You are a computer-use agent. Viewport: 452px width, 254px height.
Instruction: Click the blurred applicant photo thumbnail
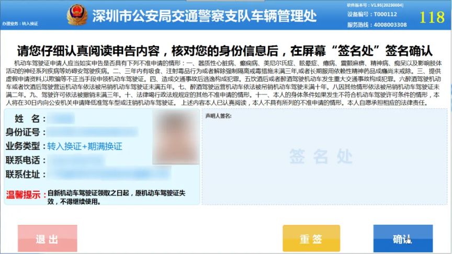pos(176,137)
